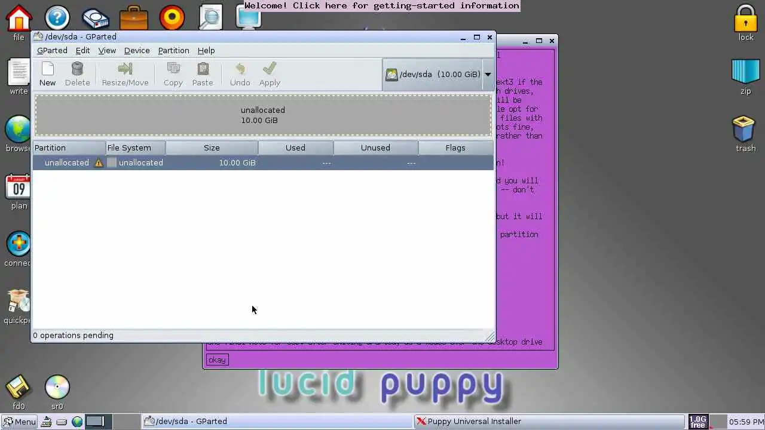The height and width of the screenshot is (430, 765).
Task: Click the dropdown arrow of device selector
Action: click(488, 75)
